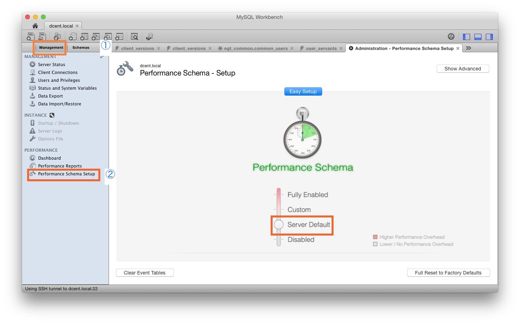The height and width of the screenshot is (324, 520).
Task: Open Data Import/Restore in sidebar
Action: [59, 104]
